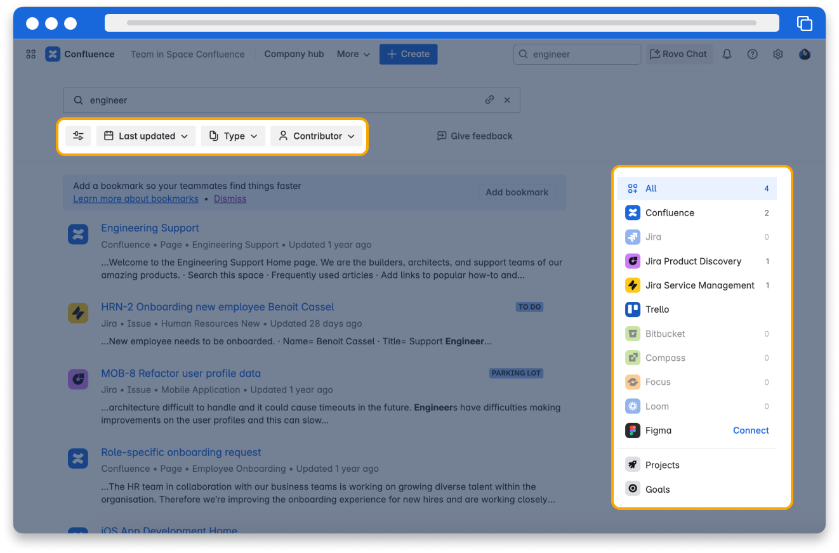Open the advanced filters slider icon
This screenshot has width=839, height=553.
coord(79,136)
